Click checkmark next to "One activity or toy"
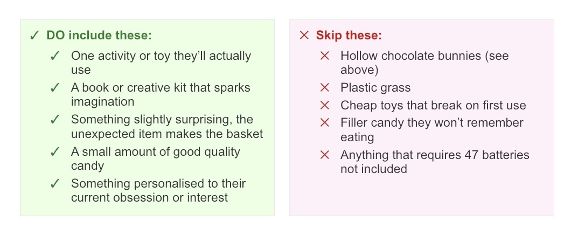This screenshot has height=235, width=571. 54,56
